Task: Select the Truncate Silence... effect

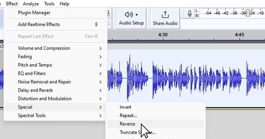Action: (x=155, y=132)
